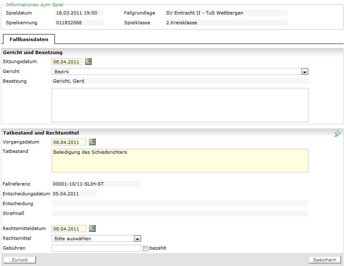The width and height of the screenshot is (344, 266).
Task: Open the Vorgangsdatum calendar picker
Action: pyautogui.click(x=92, y=142)
